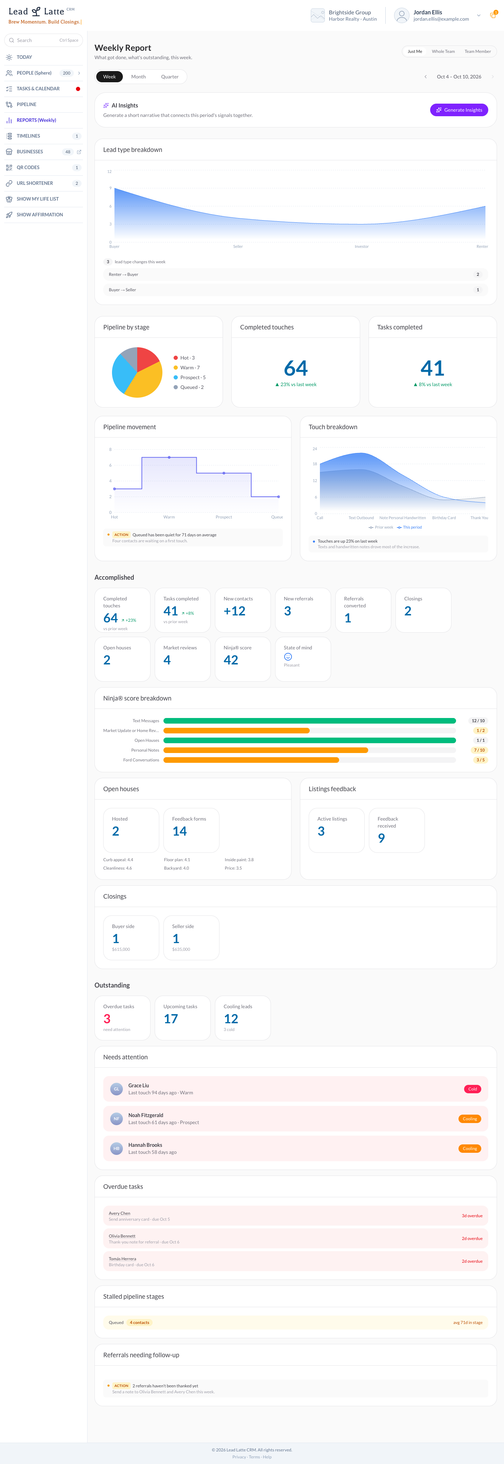Toggle the This period legend entry

[x=409, y=528]
